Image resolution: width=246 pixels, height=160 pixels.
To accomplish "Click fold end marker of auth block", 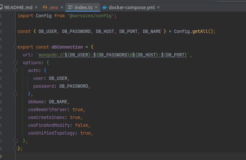I will click(15, 94).
